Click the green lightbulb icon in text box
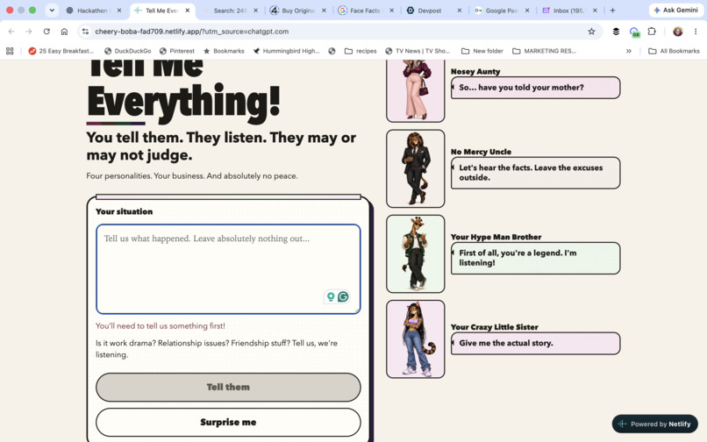The height and width of the screenshot is (442, 707). click(331, 296)
